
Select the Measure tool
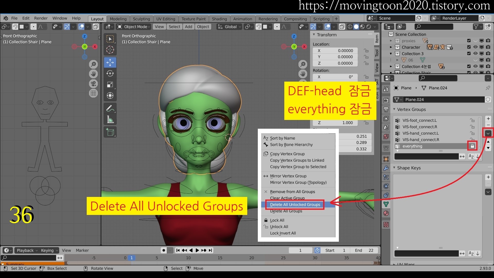[110, 119]
